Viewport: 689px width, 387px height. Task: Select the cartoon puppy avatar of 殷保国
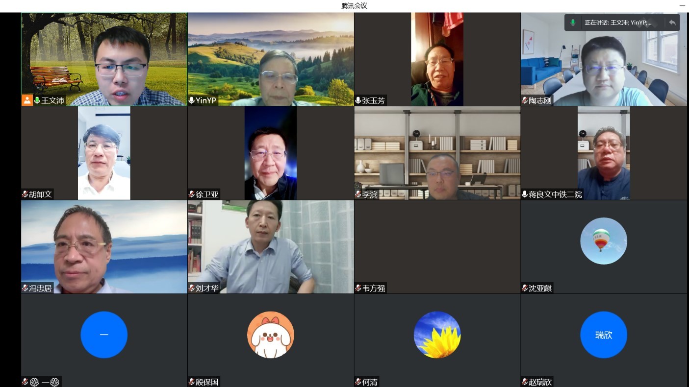(x=270, y=335)
